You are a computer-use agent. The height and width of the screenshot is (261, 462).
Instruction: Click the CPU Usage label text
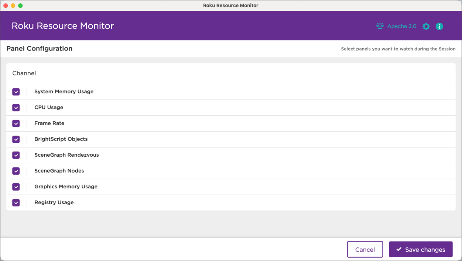(49, 107)
